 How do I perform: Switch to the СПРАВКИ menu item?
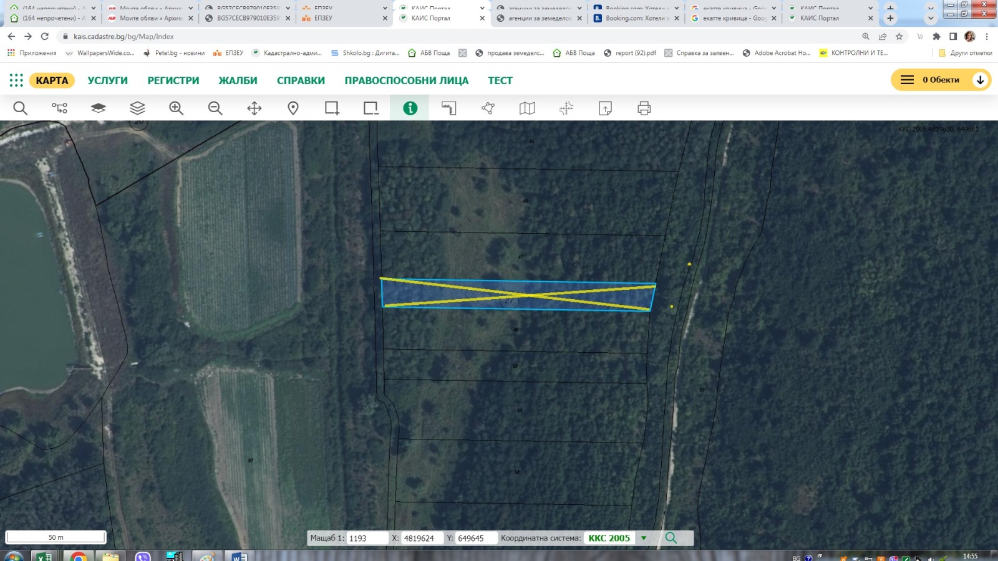coord(301,80)
